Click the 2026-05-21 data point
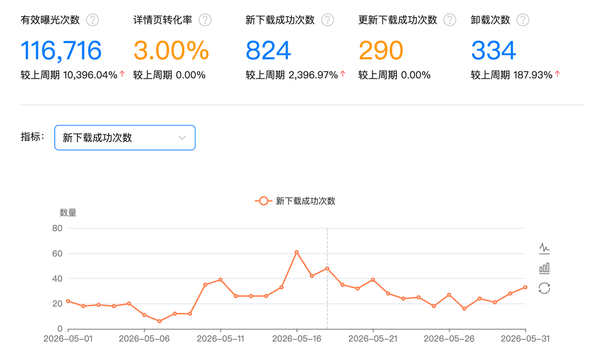Image resolution: width=603 pixels, height=355 pixels. point(373,280)
